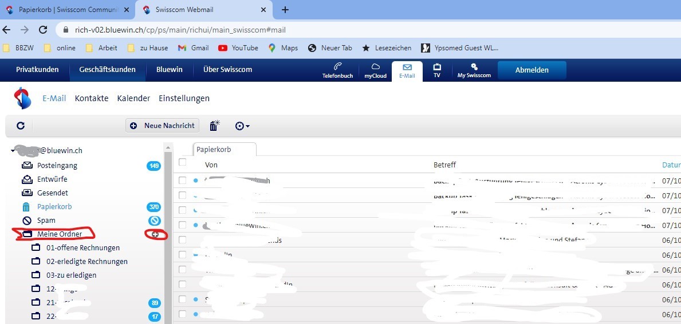Open Papierkorb folder in sidebar
Viewport: 681px width, 324px height.
pyautogui.click(x=54, y=207)
